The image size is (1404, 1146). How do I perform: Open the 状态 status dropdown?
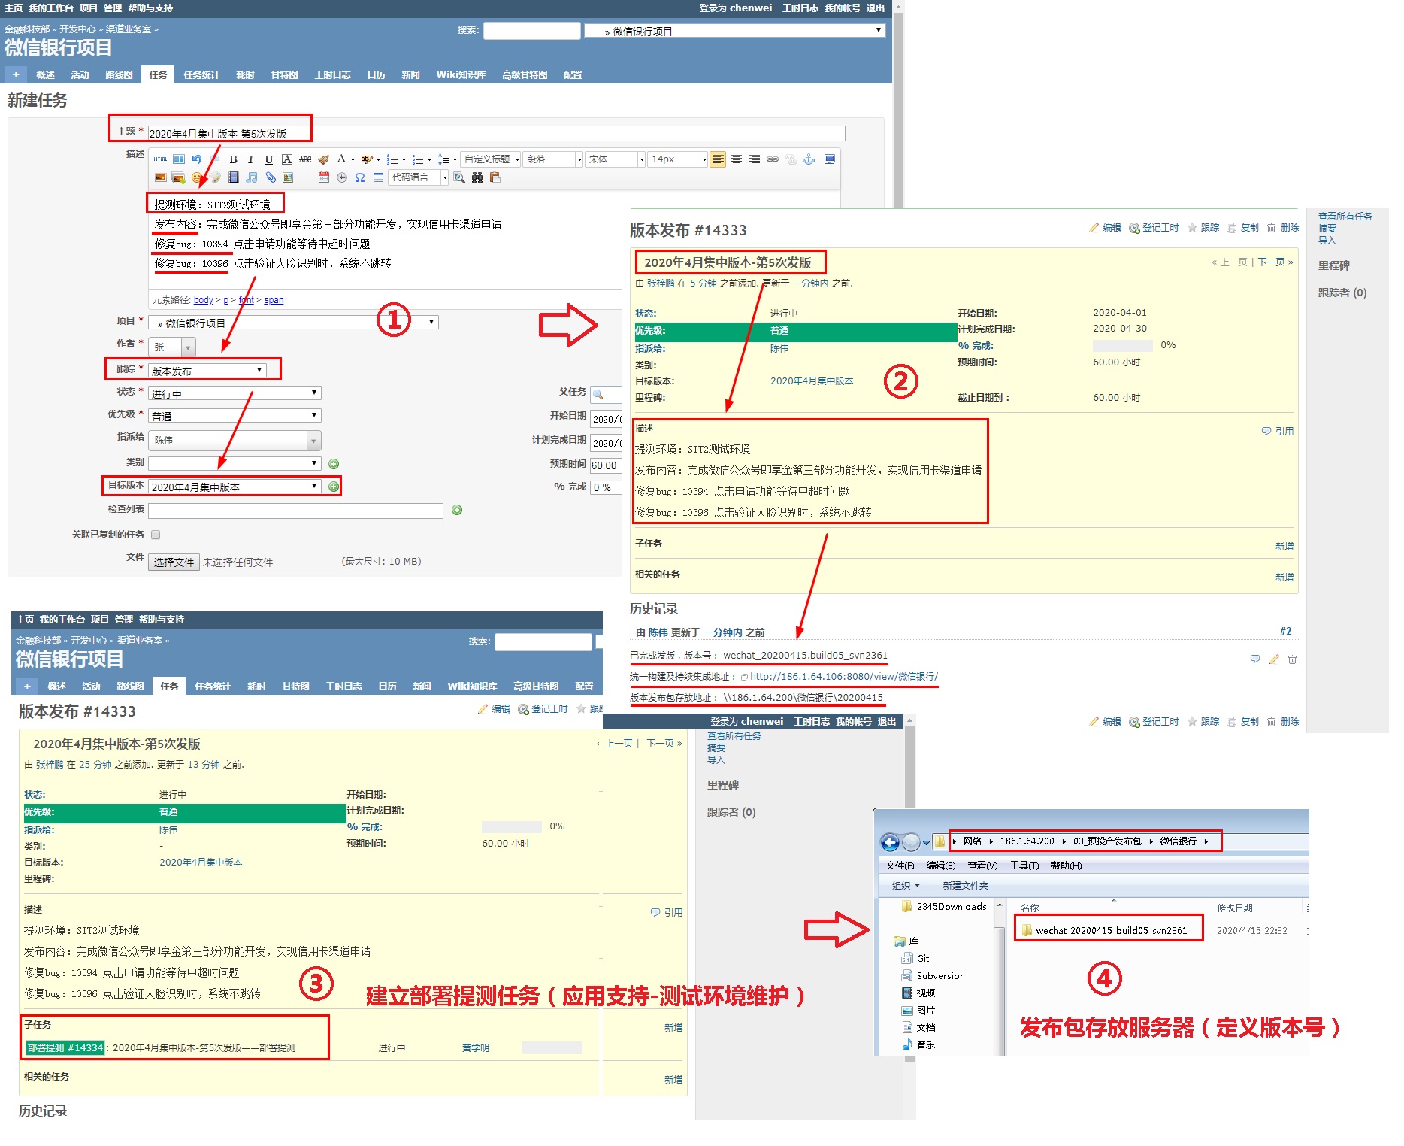(235, 393)
